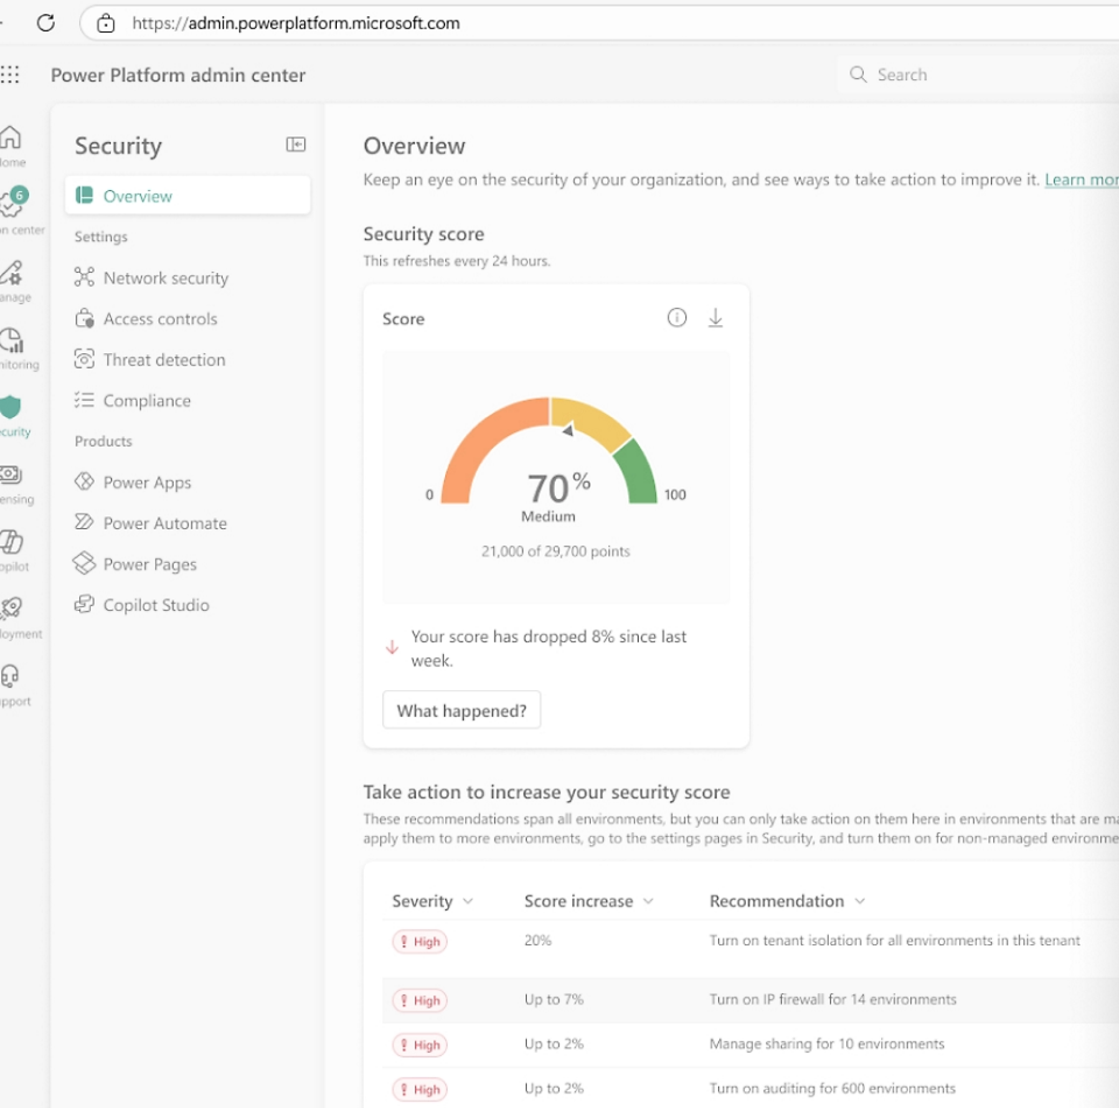Open the Power Pages product page

[x=149, y=564]
